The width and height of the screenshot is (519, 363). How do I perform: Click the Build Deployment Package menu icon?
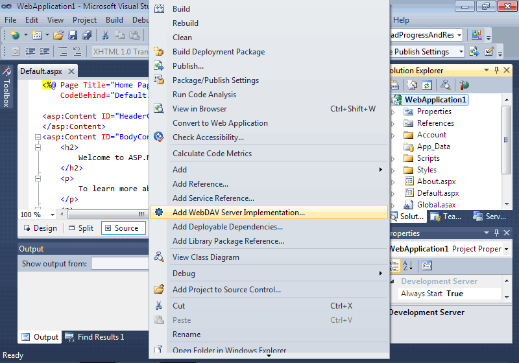pyautogui.click(x=159, y=52)
